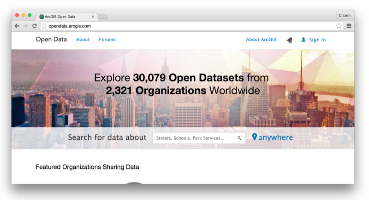
Task: Open the Forums link
Action: (107, 40)
